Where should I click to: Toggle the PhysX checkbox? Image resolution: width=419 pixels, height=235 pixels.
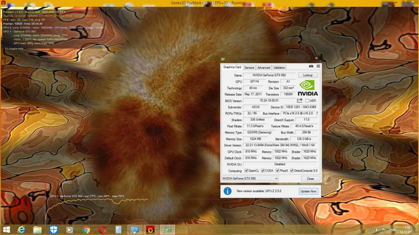[x=277, y=171]
